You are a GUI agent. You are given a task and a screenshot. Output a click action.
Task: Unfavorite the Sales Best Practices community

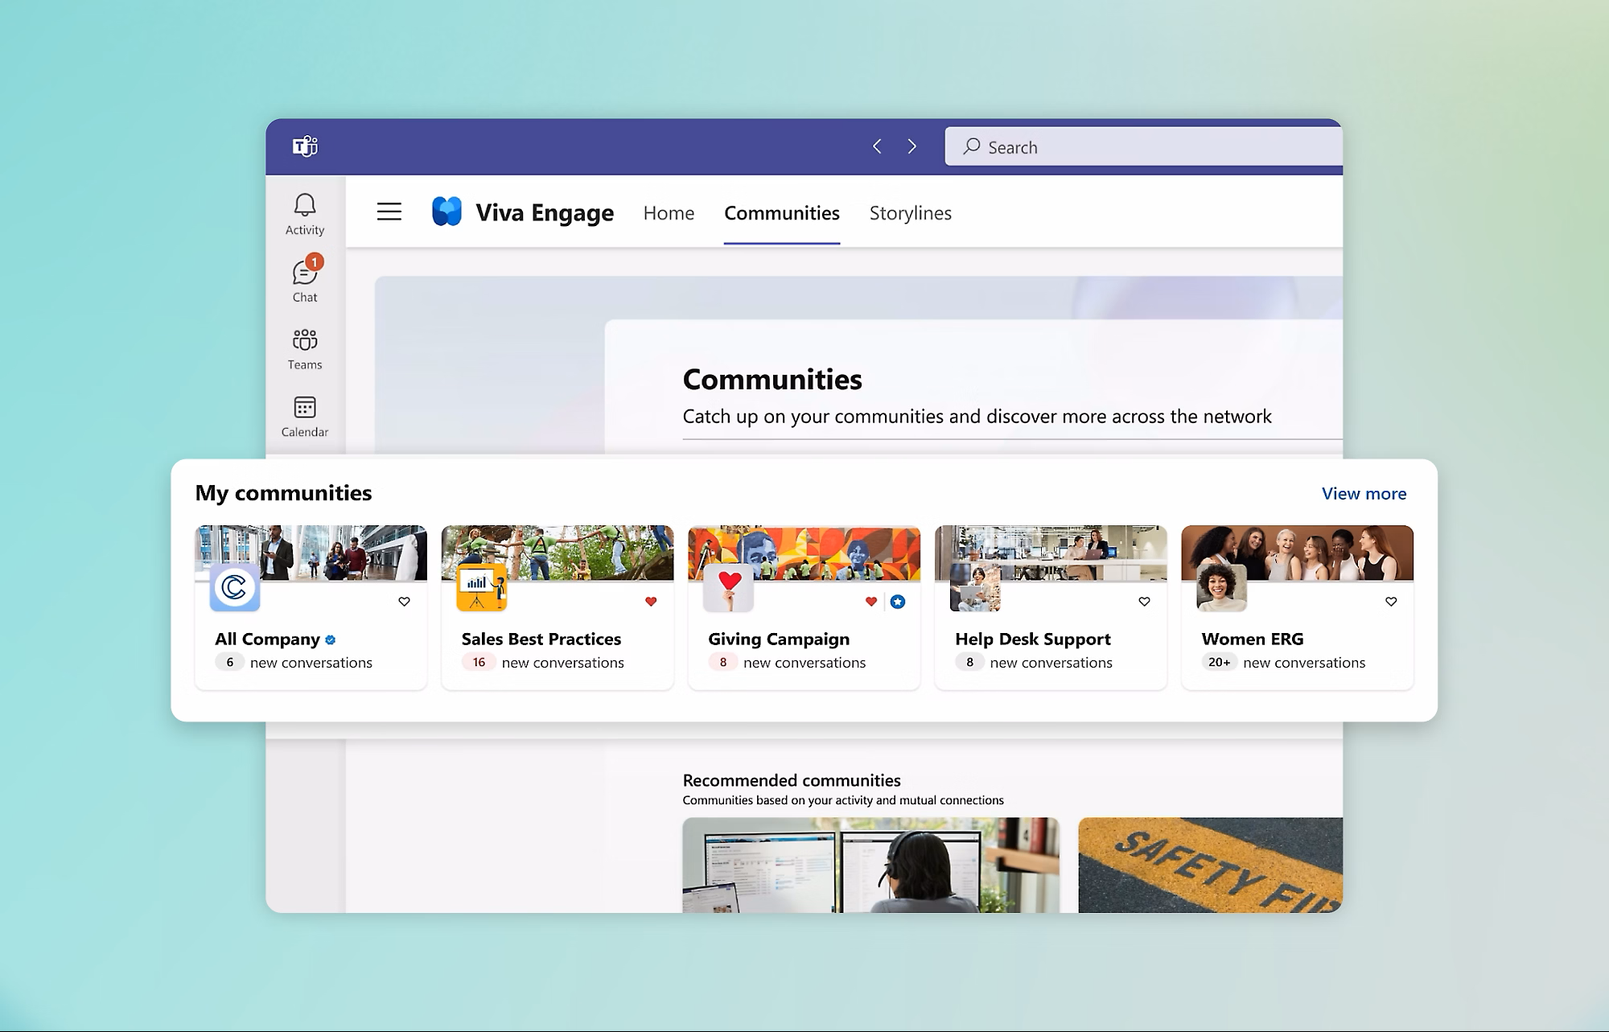click(651, 602)
